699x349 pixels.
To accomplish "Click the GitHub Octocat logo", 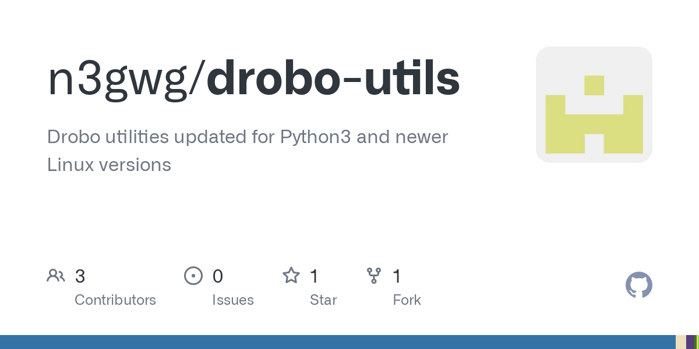I will pos(638,285).
